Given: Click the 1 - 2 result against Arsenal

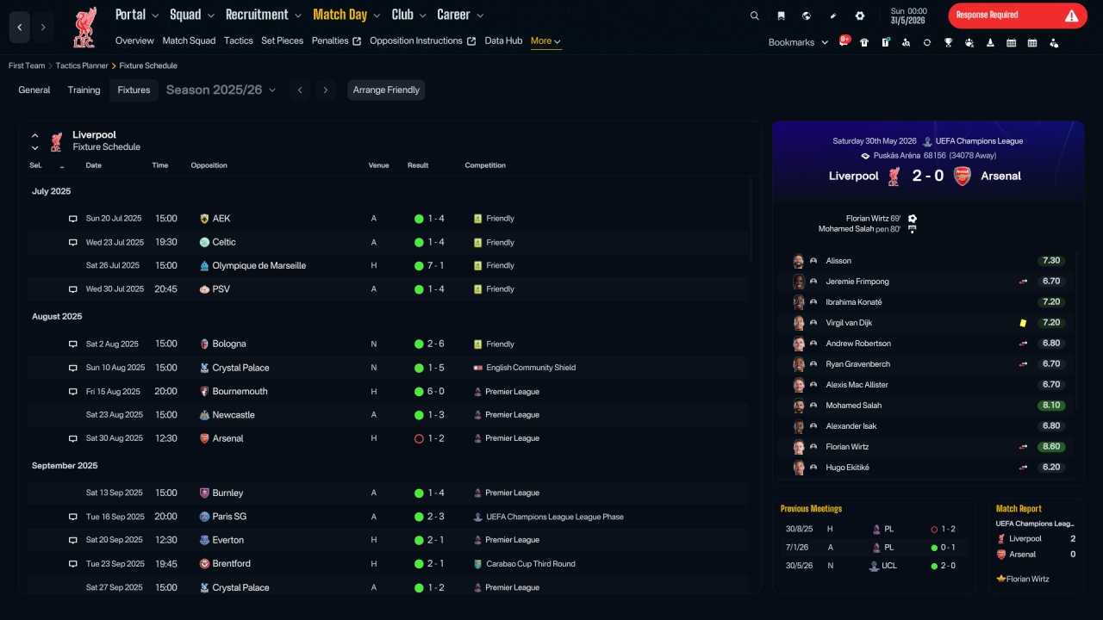Looking at the screenshot, I should point(435,438).
